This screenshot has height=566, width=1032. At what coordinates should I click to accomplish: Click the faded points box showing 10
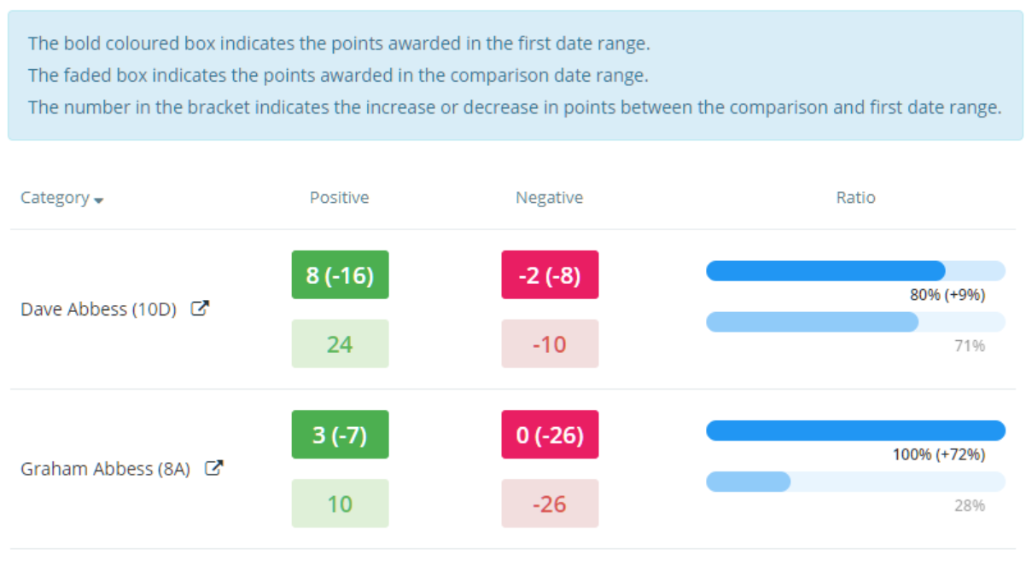(x=340, y=503)
